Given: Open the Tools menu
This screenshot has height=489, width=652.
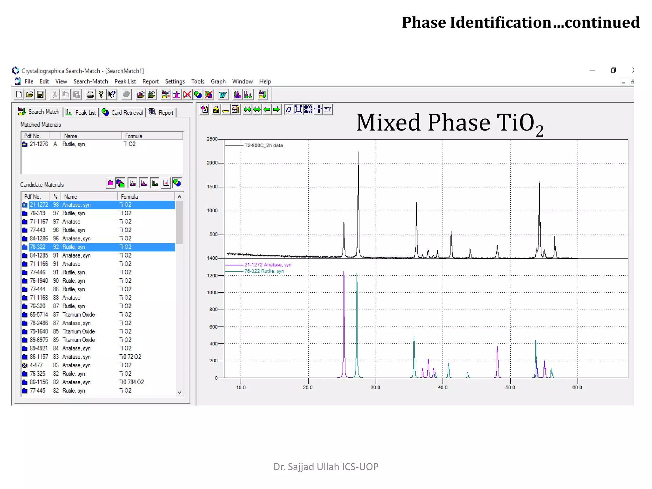Looking at the screenshot, I should tap(198, 81).
